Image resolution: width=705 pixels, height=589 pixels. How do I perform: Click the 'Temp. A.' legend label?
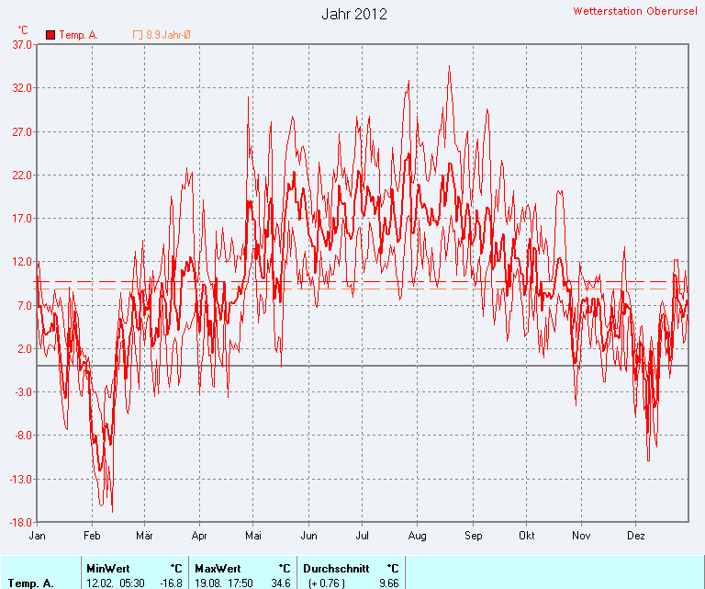pos(78,35)
